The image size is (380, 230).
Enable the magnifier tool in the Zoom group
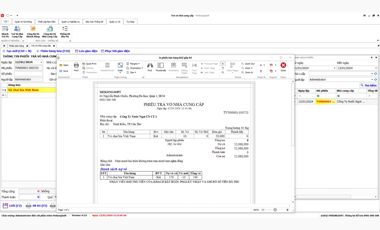pos(223,72)
